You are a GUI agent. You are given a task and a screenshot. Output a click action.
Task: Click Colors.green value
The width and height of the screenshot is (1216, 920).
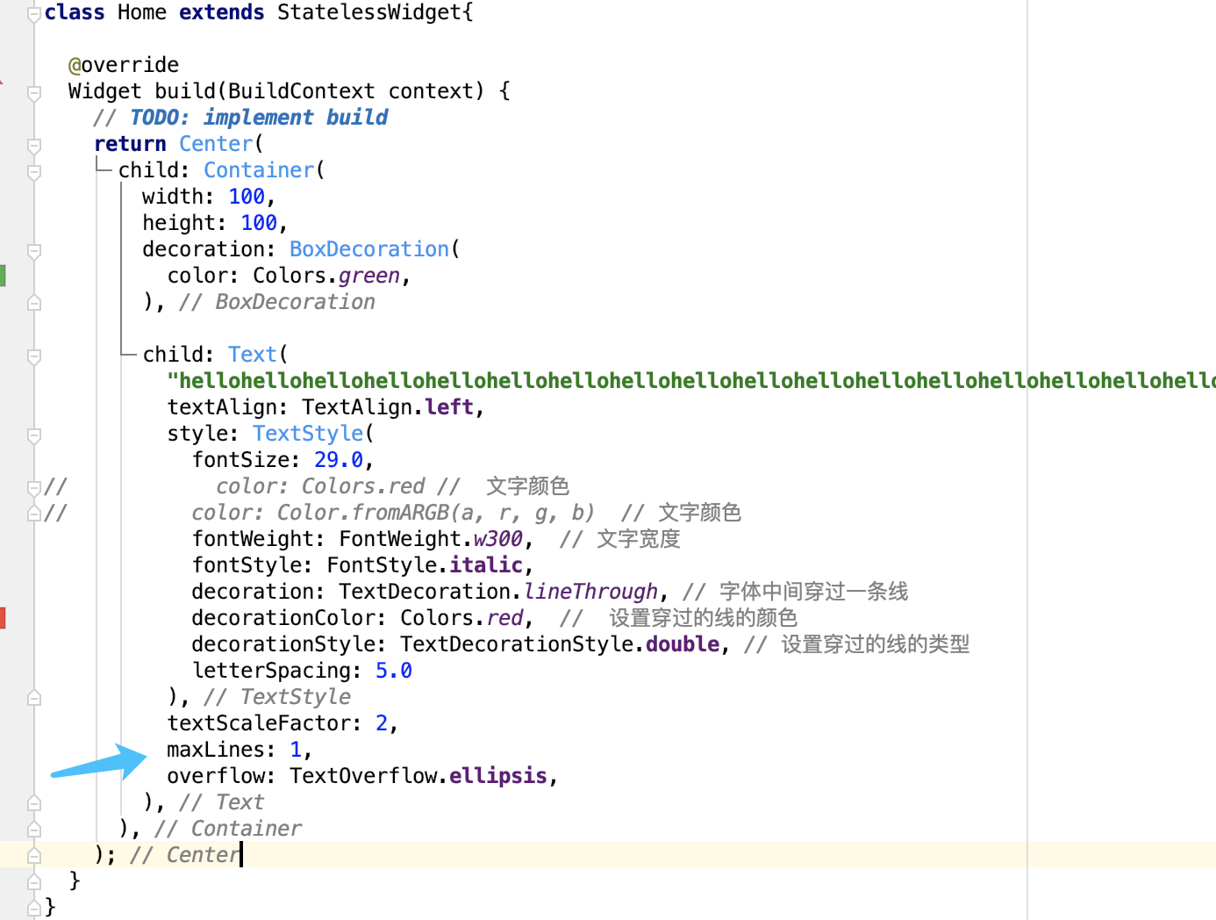[x=326, y=276]
